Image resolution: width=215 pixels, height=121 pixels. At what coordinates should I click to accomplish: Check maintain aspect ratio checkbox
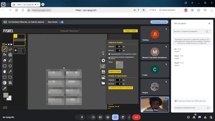109,54
